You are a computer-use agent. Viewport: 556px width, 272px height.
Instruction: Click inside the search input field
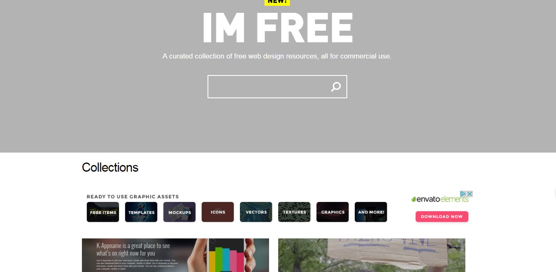coord(268,87)
